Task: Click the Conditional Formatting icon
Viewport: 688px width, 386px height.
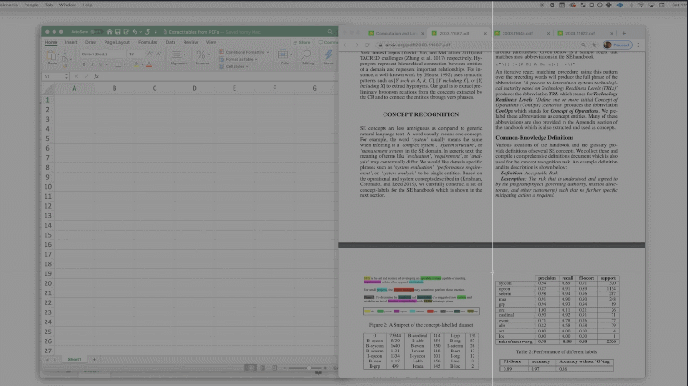Action: tap(222, 52)
